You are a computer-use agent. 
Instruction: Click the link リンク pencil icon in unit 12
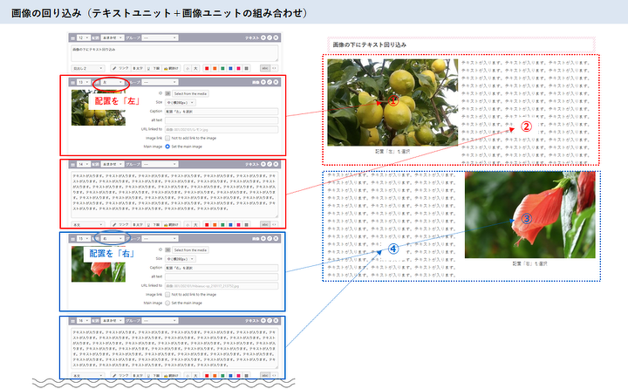coord(115,67)
